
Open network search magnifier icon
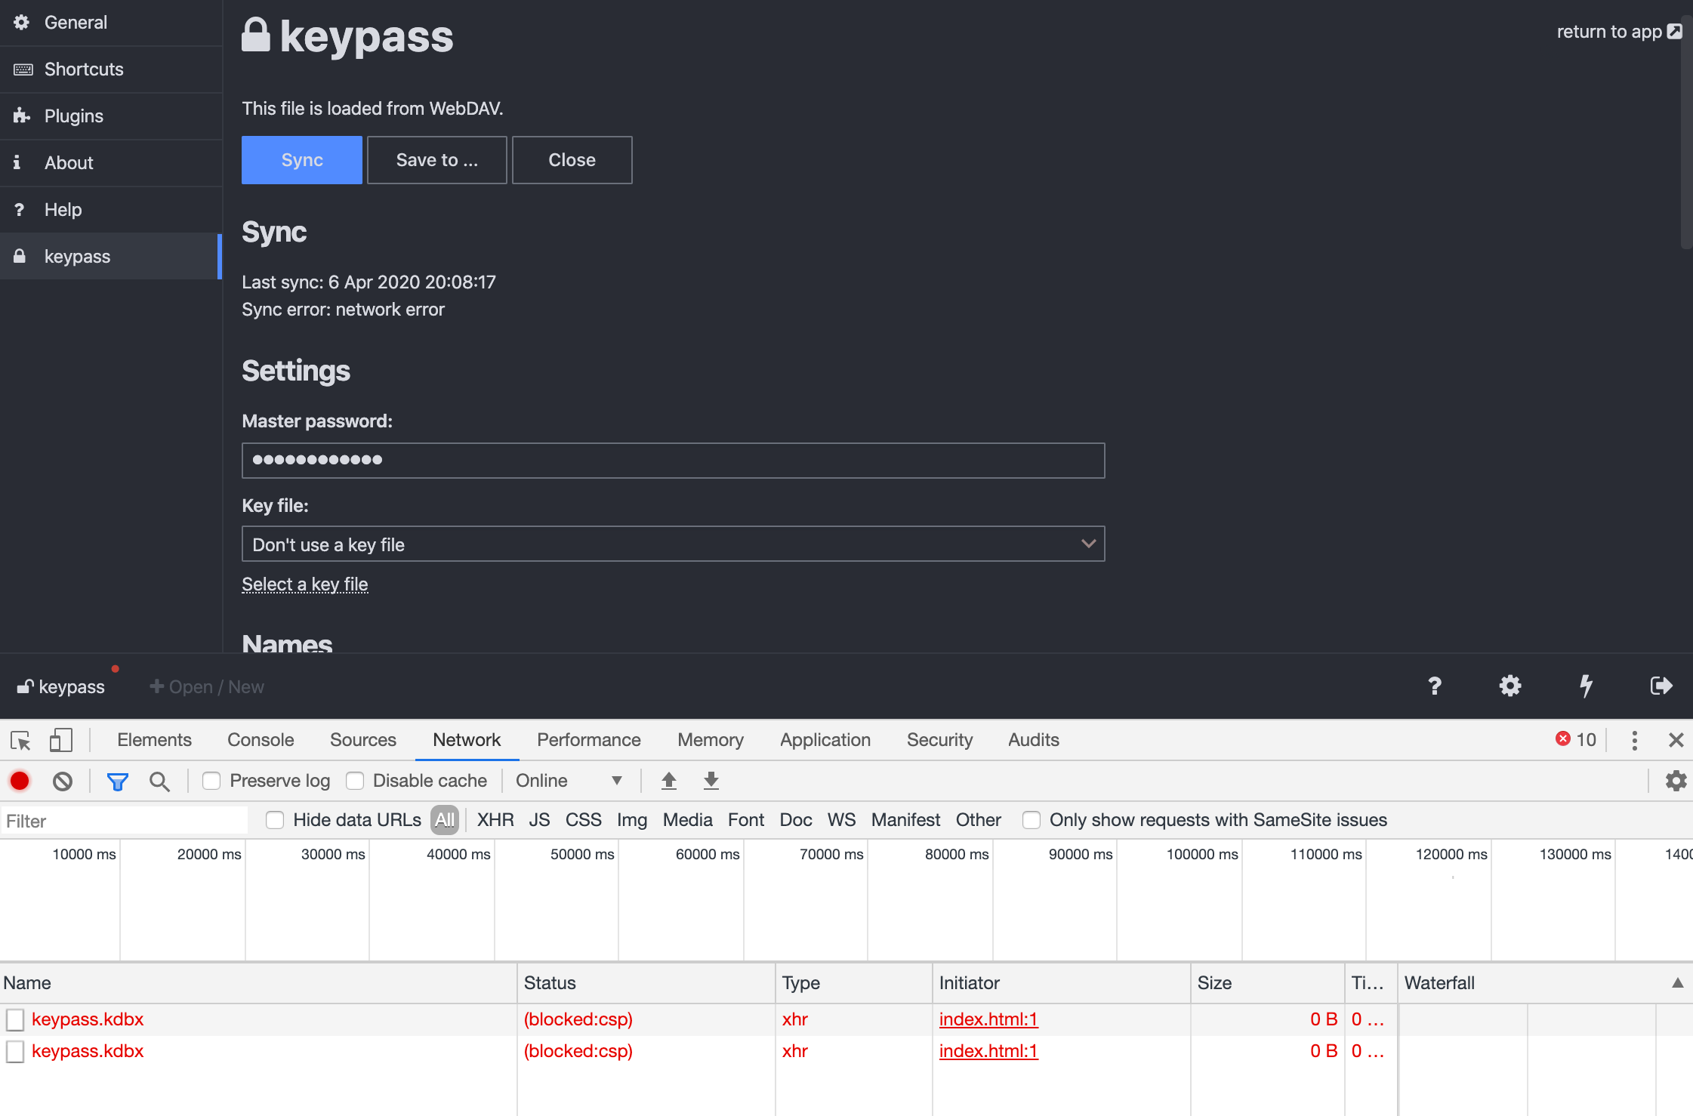pos(159,781)
